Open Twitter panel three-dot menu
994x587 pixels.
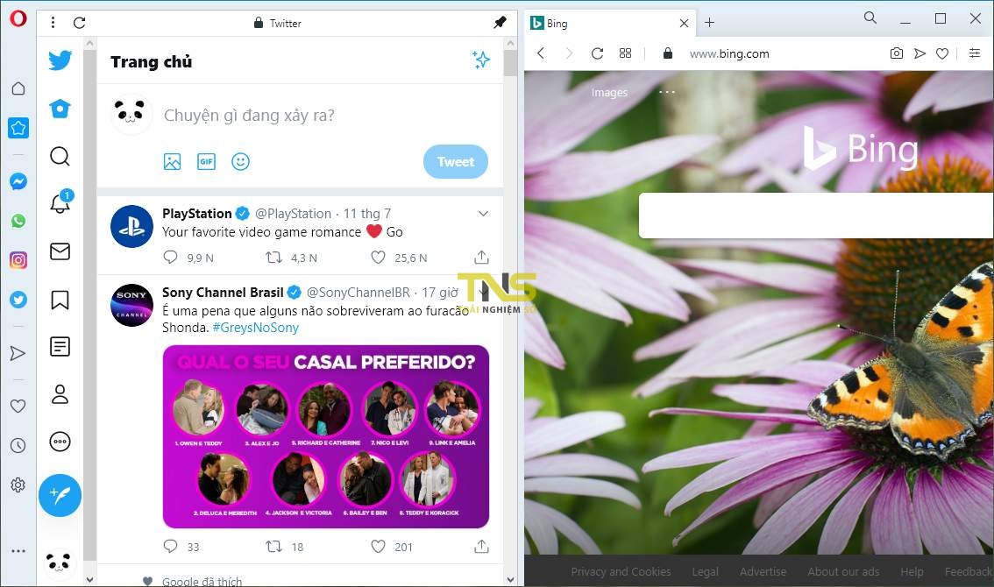53,23
